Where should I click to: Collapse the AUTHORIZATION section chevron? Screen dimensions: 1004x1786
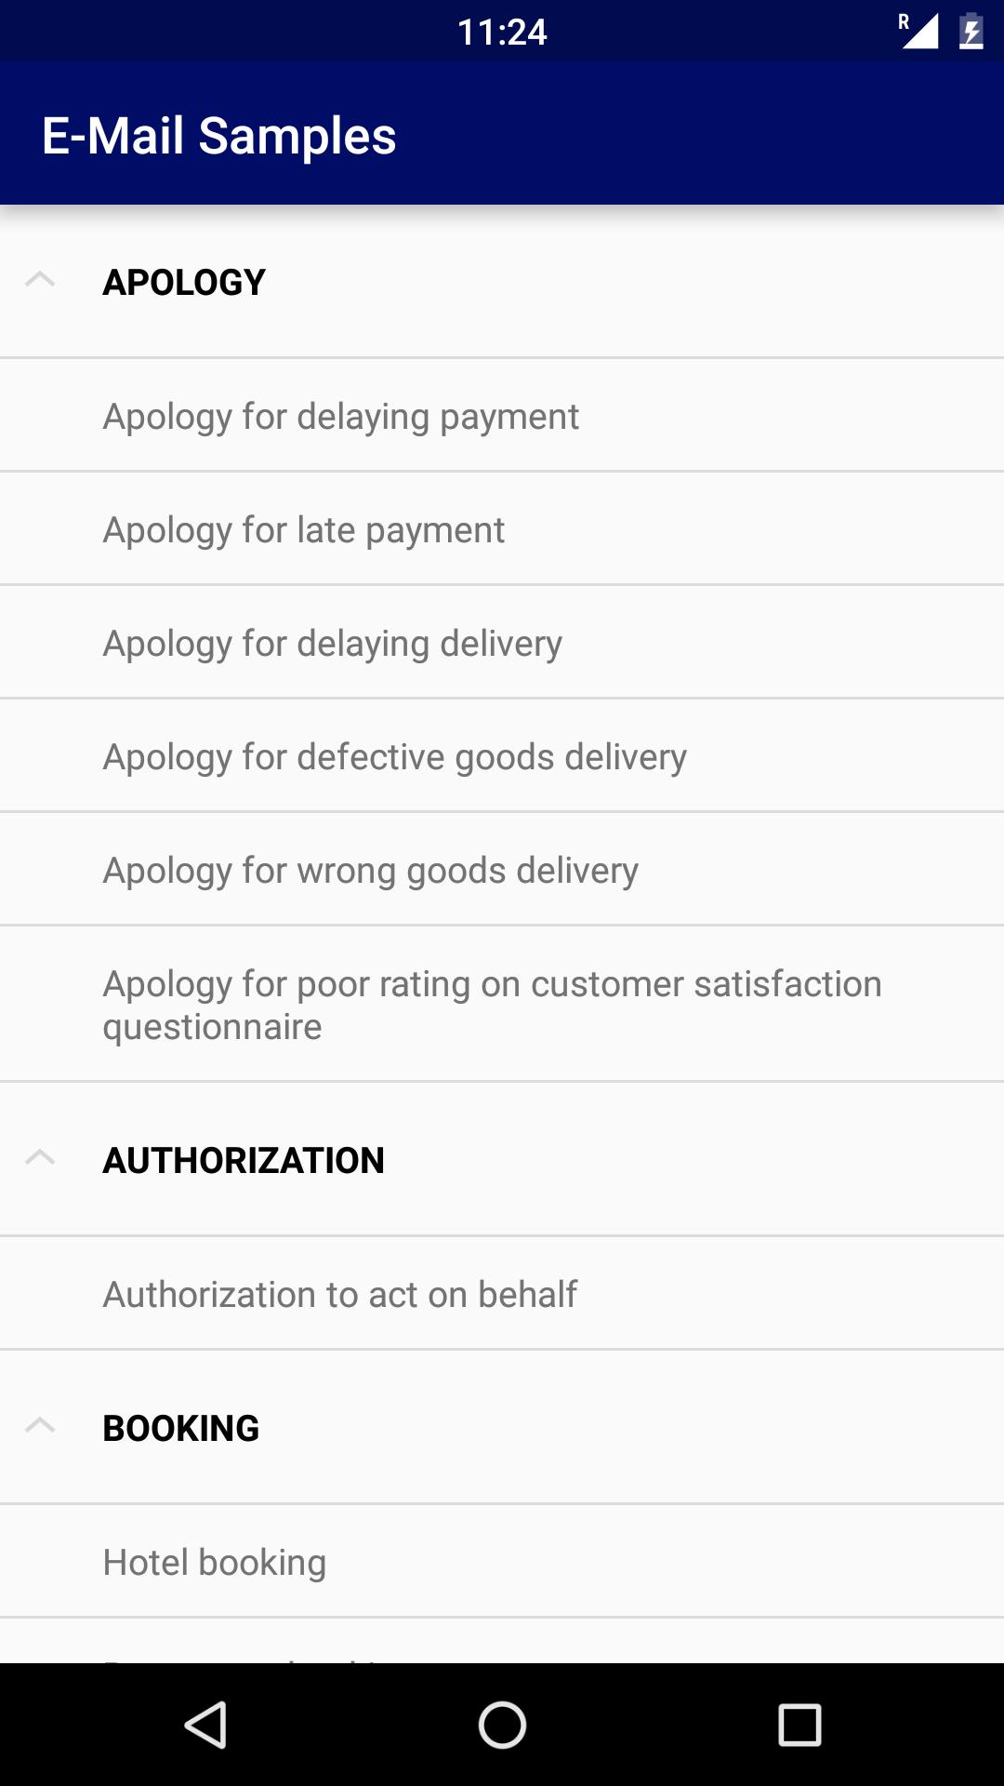[x=40, y=1158]
